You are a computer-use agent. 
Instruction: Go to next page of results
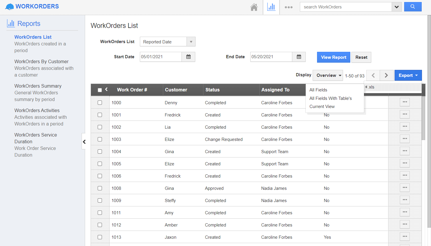coord(386,75)
